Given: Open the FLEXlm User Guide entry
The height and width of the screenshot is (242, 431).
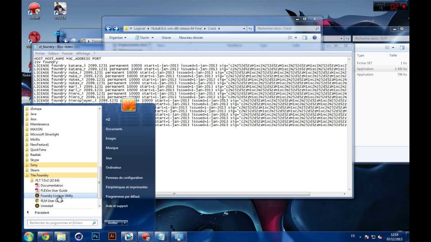Looking at the screenshot, I should tap(54, 191).
